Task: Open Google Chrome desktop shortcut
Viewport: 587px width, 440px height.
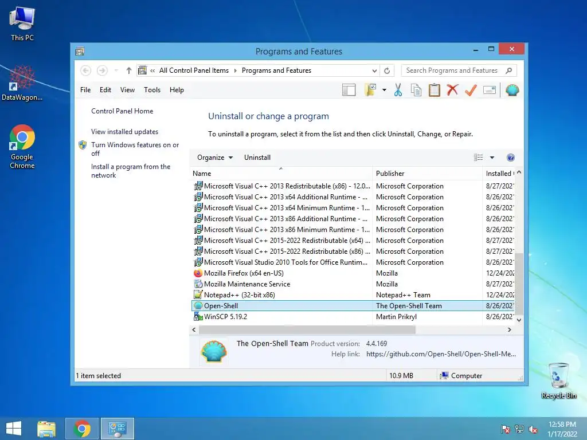Action: tap(22, 147)
